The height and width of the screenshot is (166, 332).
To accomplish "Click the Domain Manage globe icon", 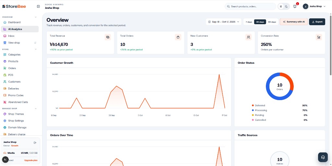I will click(5, 127).
